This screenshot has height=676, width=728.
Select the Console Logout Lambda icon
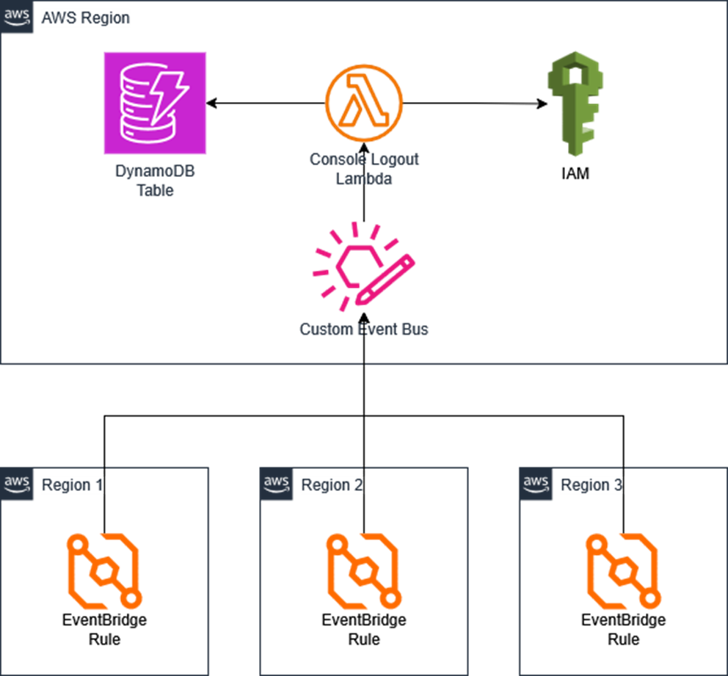363,103
